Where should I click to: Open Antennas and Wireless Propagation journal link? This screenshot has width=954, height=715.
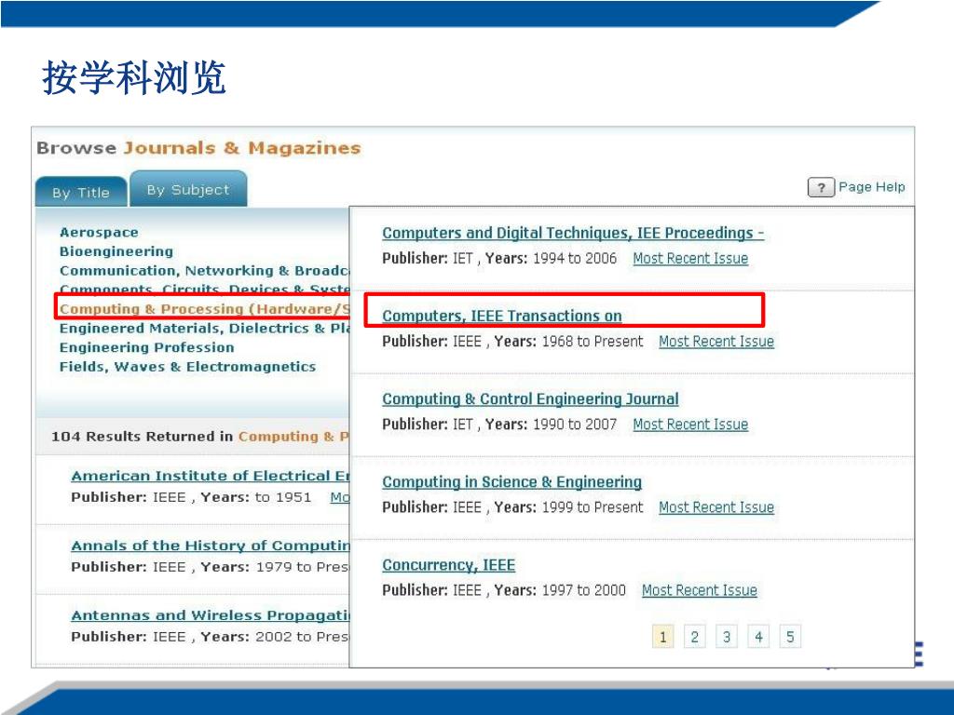click(211, 615)
